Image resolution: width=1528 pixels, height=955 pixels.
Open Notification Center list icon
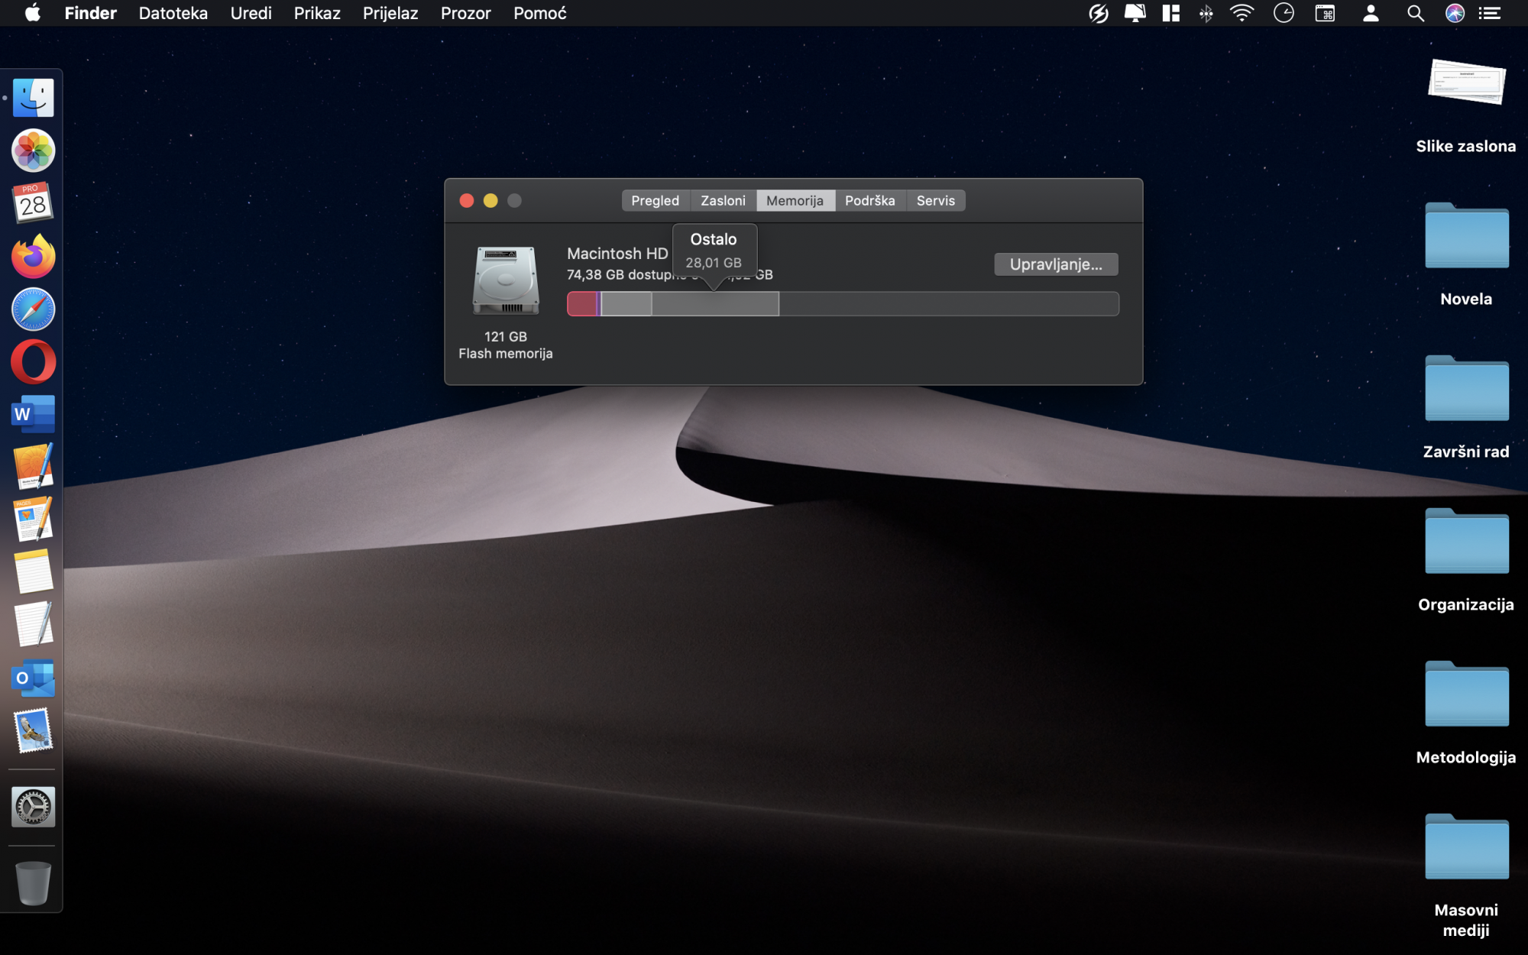tap(1490, 13)
